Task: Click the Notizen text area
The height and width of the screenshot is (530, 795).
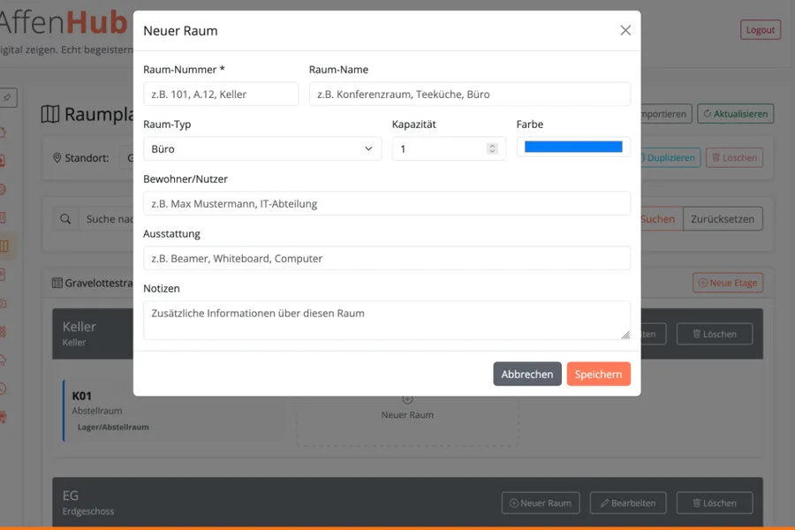Action: [x=387, y=320]
